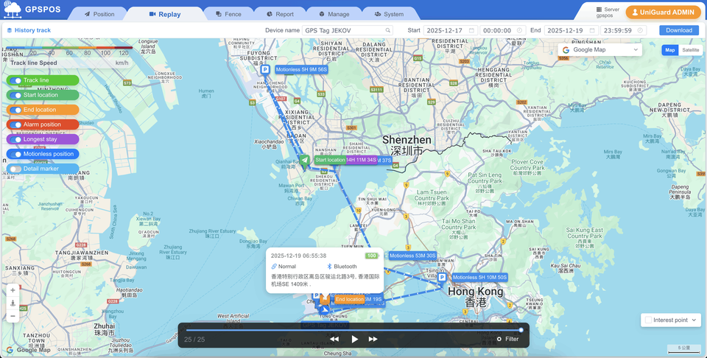This screenshot has width=707, height=358.
Task: Open the Report tab
Action: tap(280, 14)
